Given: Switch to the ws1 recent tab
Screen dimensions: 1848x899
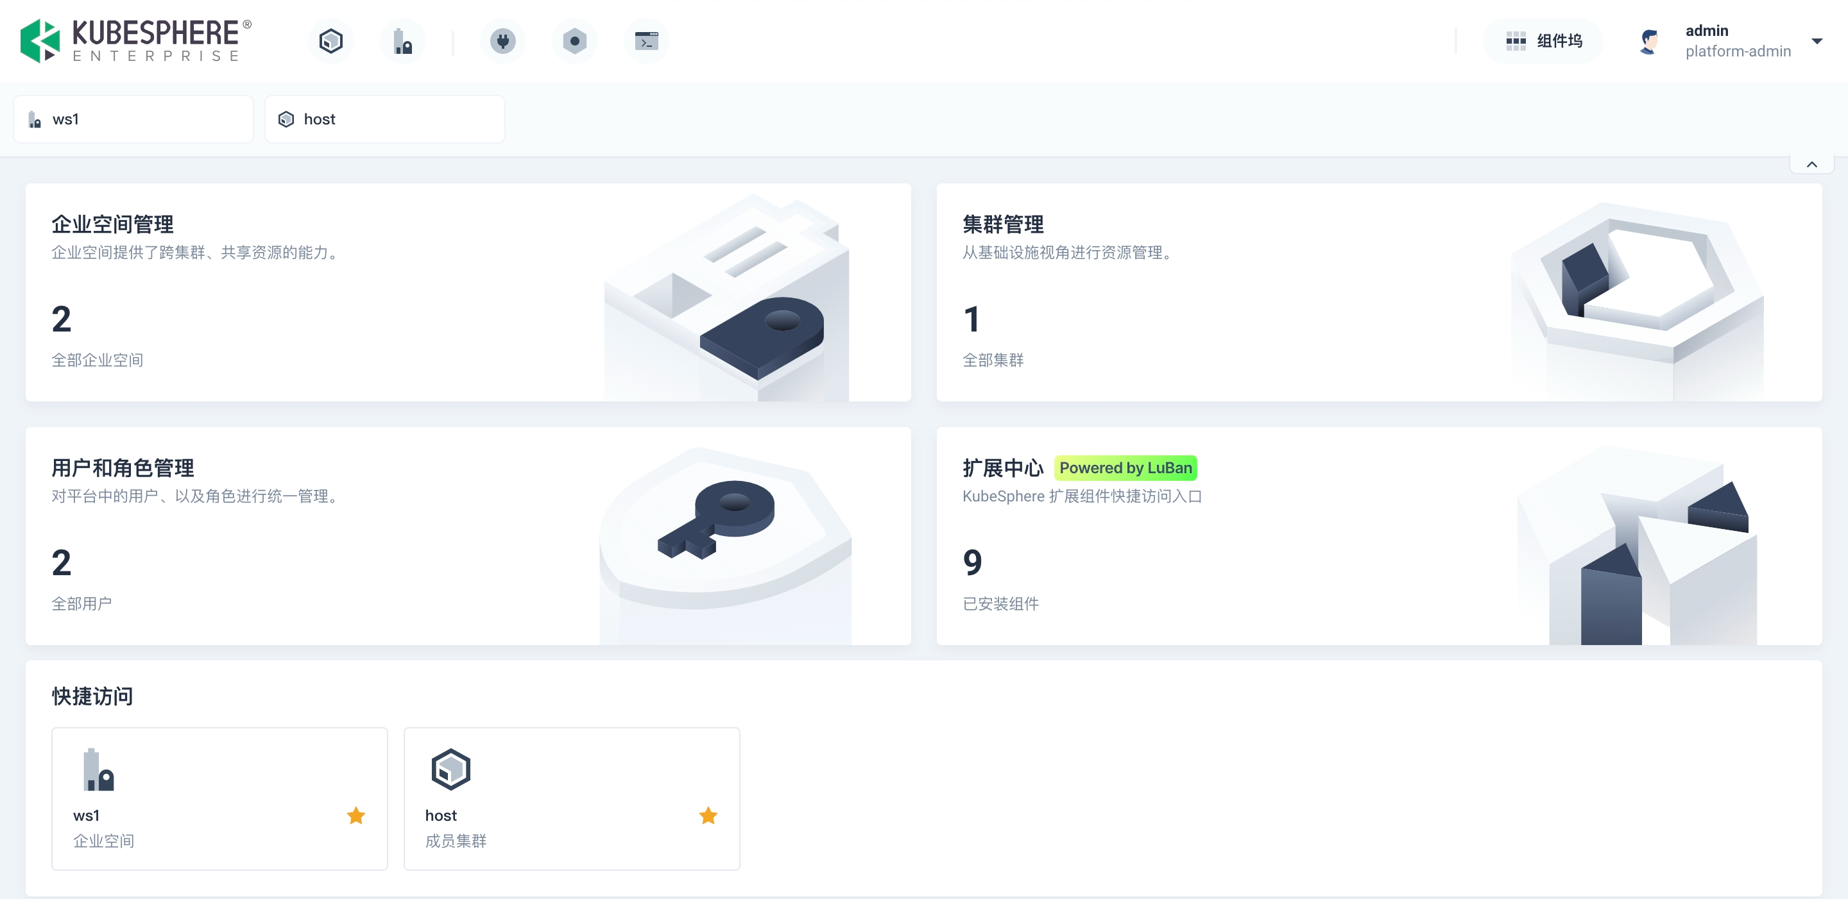Looking at the screenshot, I should [x=133, y=119].
